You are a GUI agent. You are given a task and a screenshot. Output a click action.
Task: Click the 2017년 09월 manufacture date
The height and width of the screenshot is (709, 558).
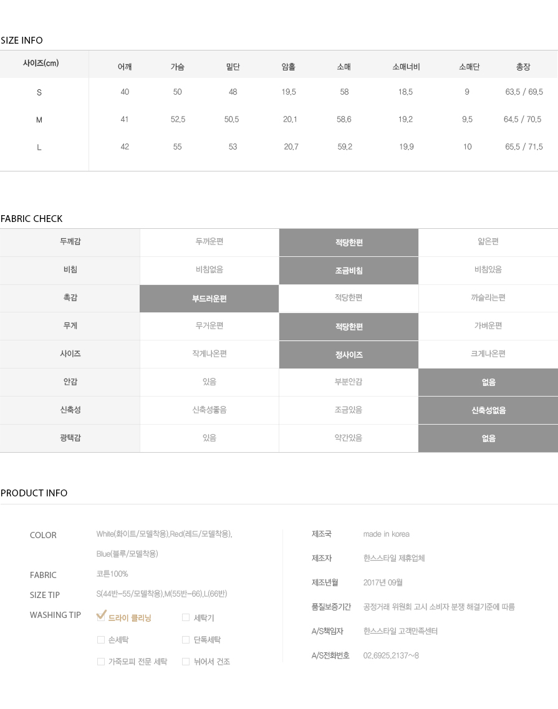click(x=383, y=582)
